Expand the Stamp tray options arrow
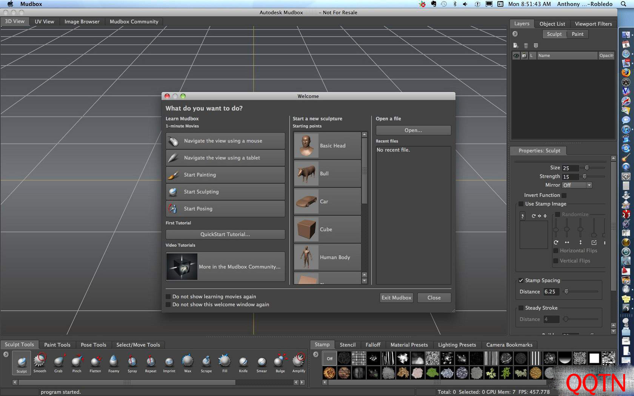The image size is (634, 396). coord(316,355)
